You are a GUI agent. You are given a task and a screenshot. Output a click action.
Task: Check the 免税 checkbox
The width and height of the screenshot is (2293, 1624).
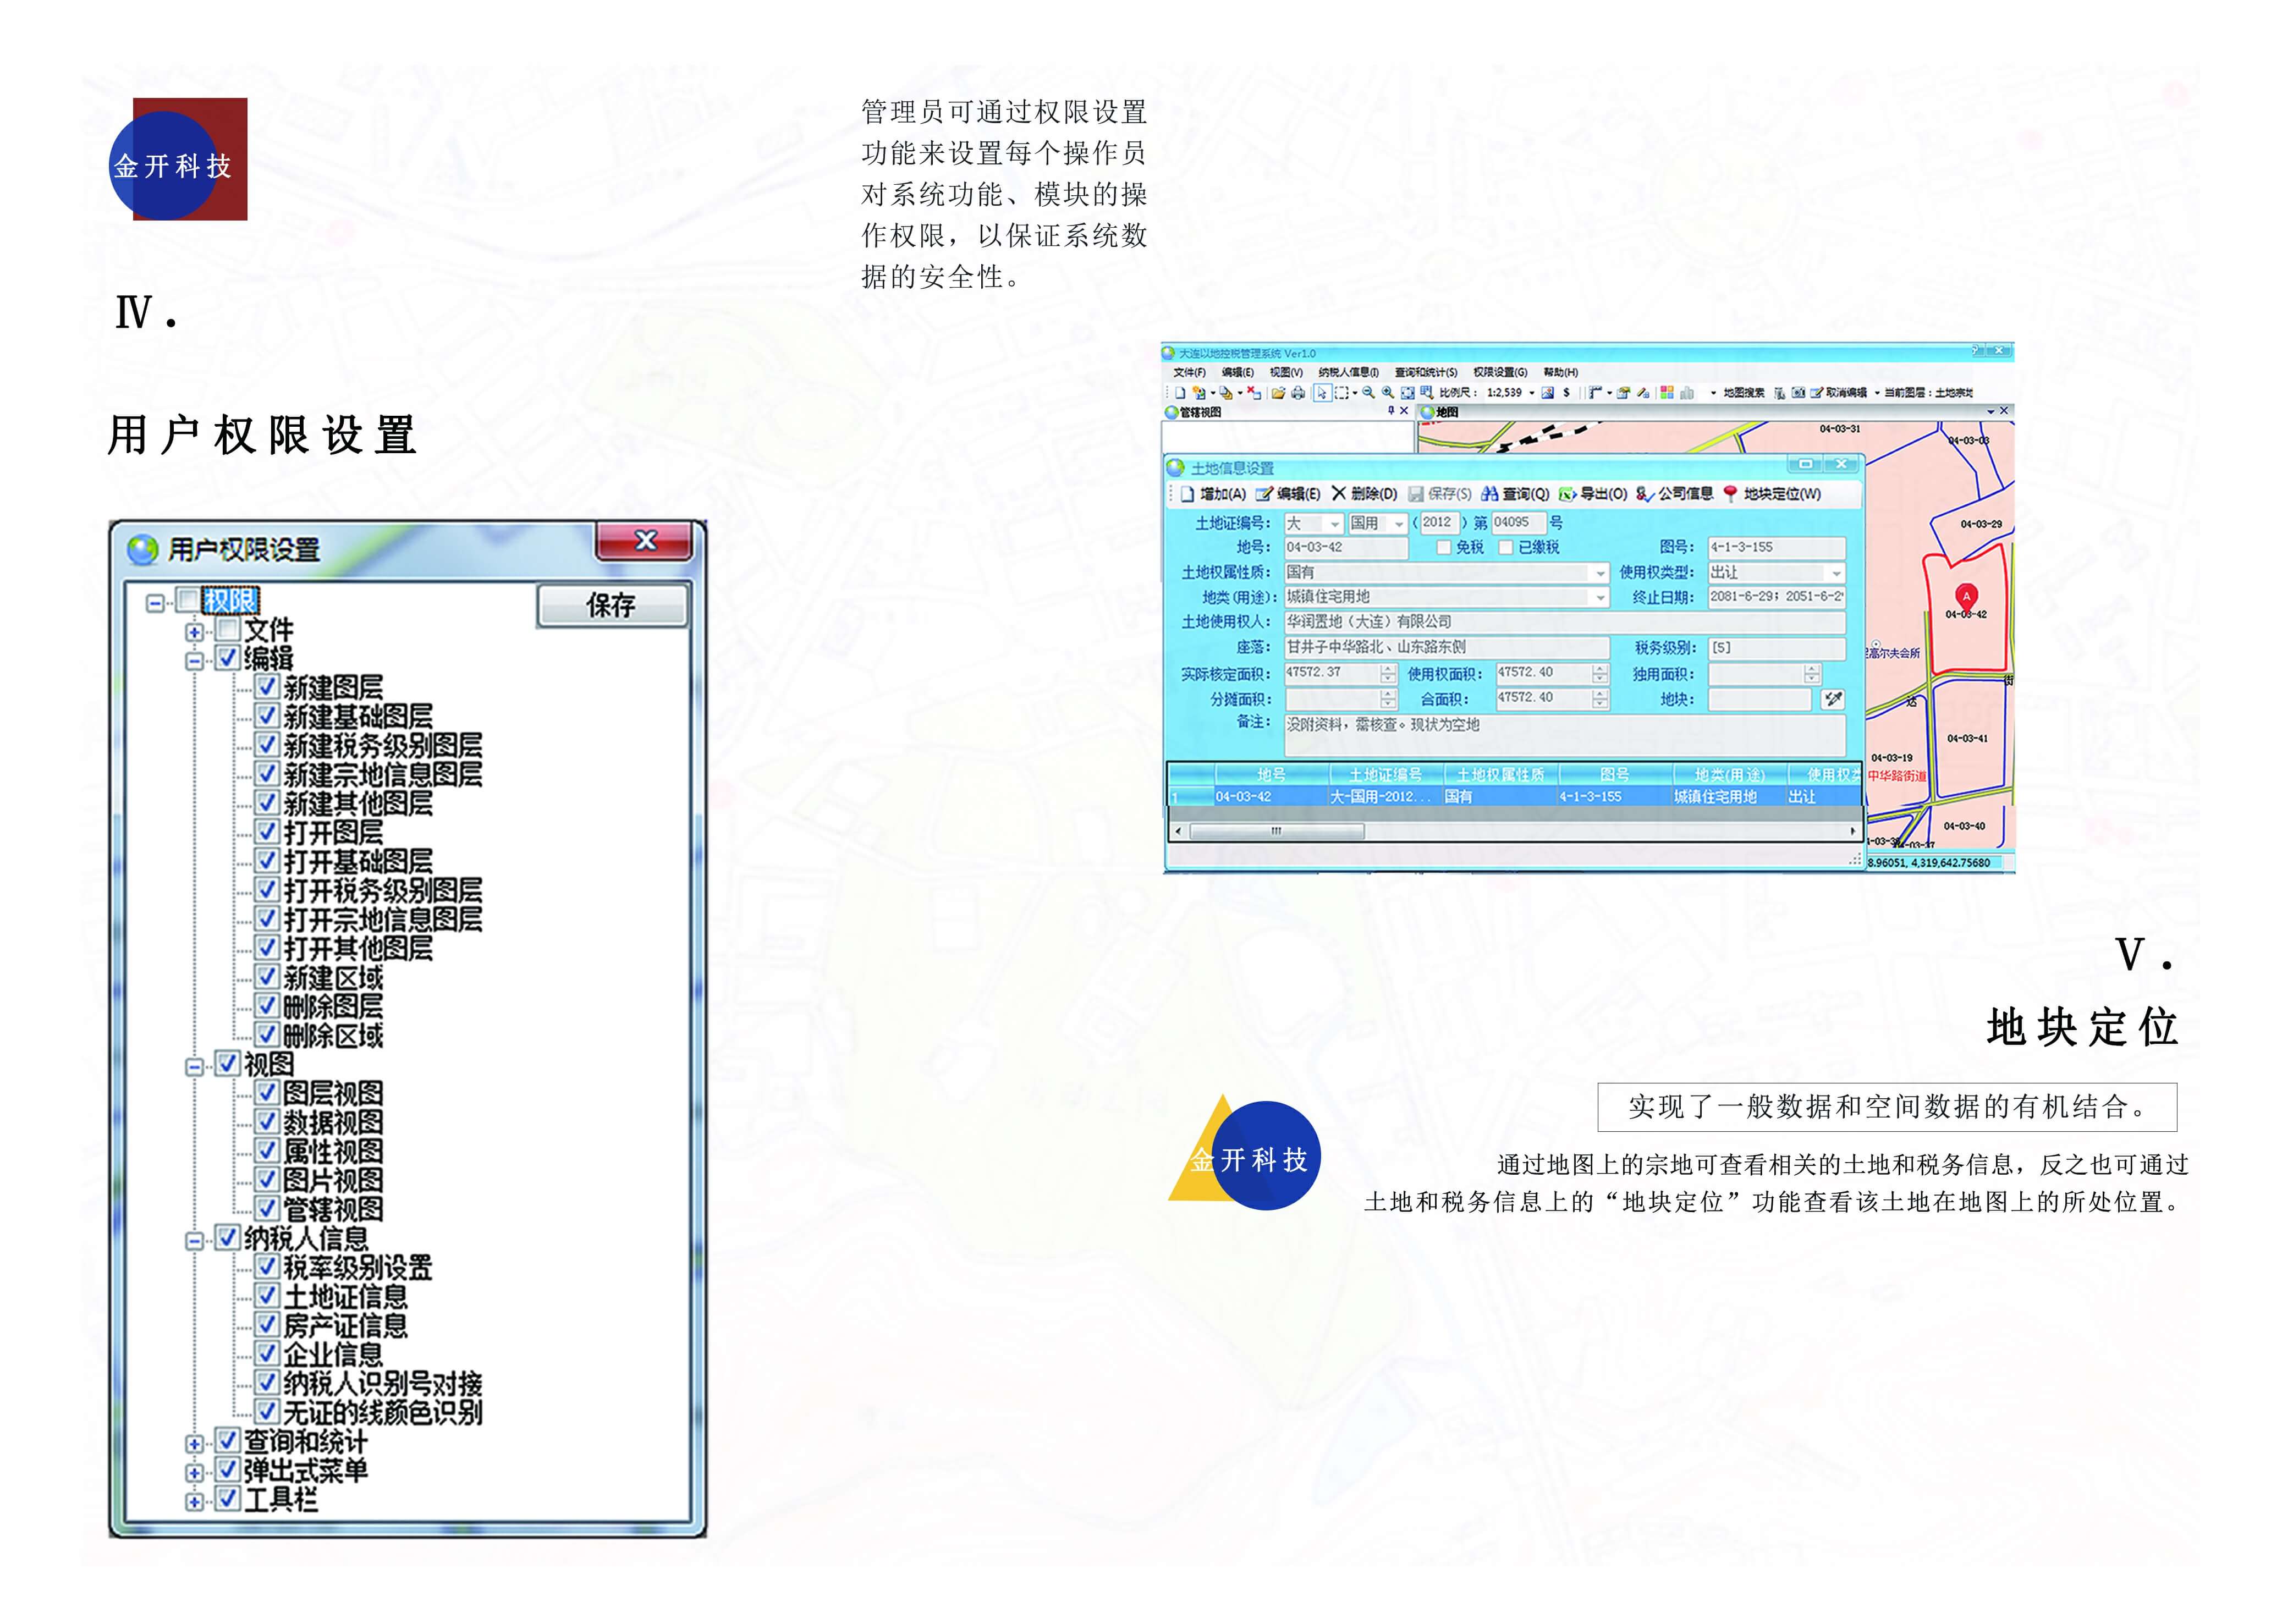1444,547
